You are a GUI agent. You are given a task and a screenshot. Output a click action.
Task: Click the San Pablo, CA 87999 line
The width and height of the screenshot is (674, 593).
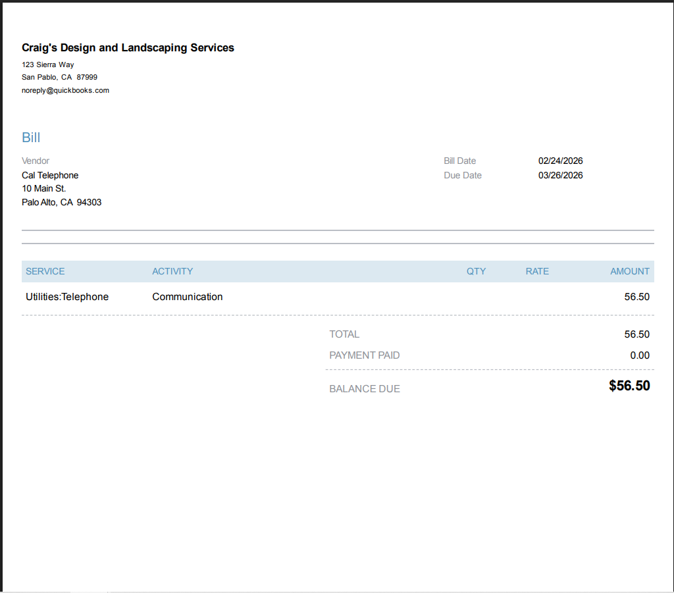pos(59,78)
